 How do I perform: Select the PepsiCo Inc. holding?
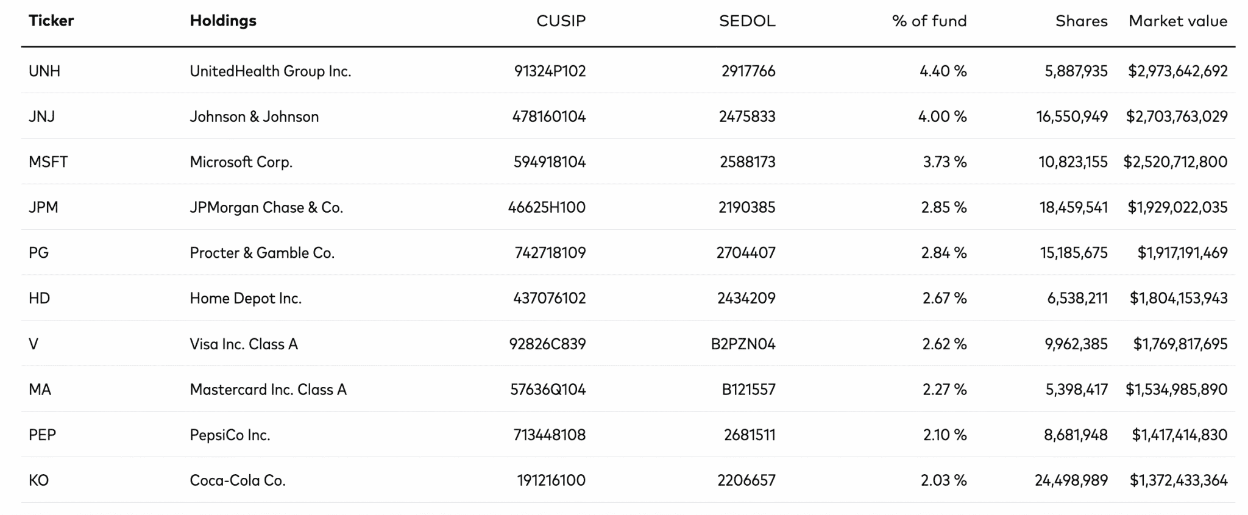tap(230, 435)
